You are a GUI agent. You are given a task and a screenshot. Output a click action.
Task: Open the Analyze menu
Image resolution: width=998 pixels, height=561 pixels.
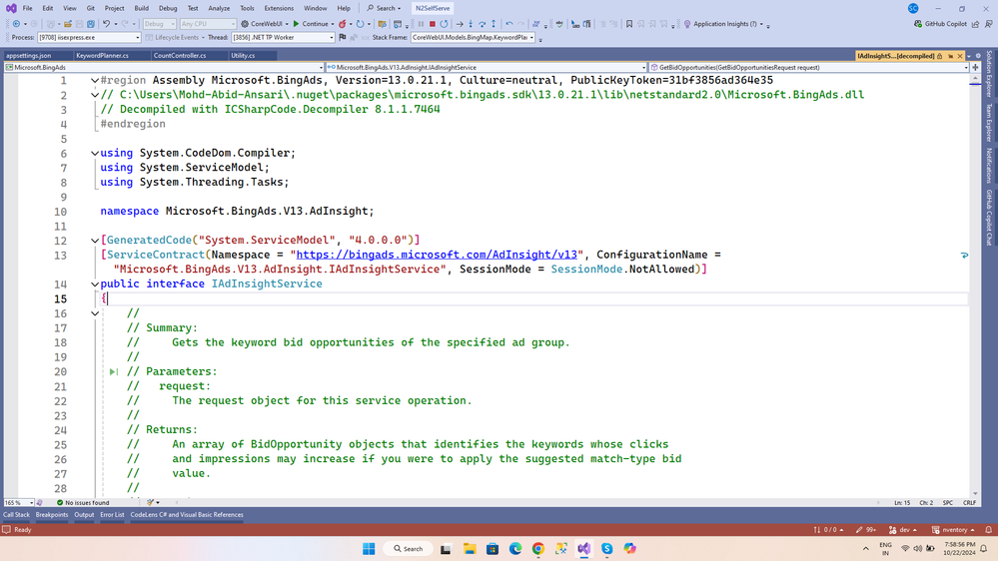[x=219, y=8]
